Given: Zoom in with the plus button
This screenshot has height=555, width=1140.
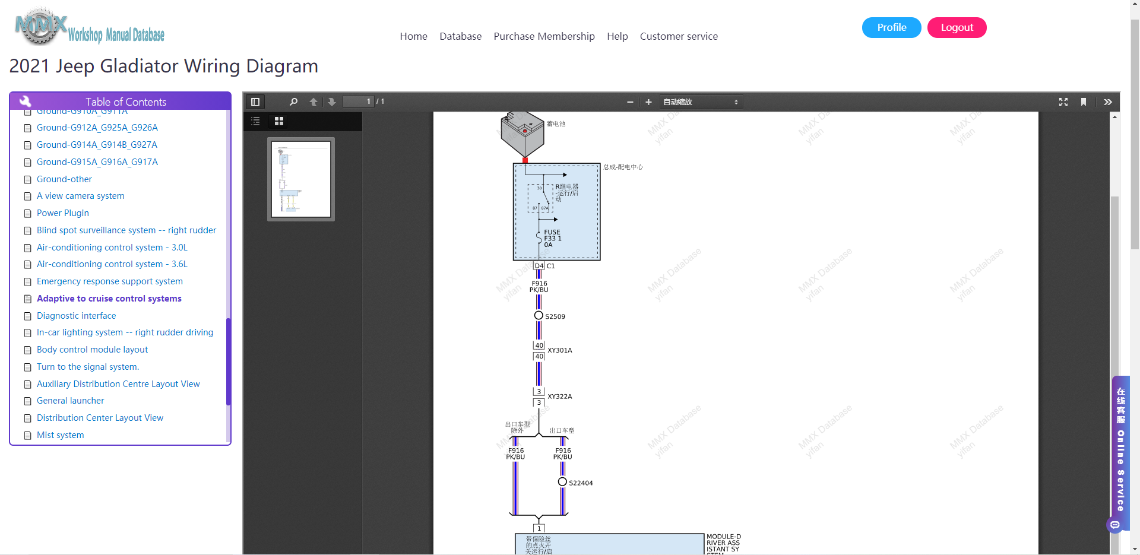Looking at the screenshot, I should pos(648,102).
